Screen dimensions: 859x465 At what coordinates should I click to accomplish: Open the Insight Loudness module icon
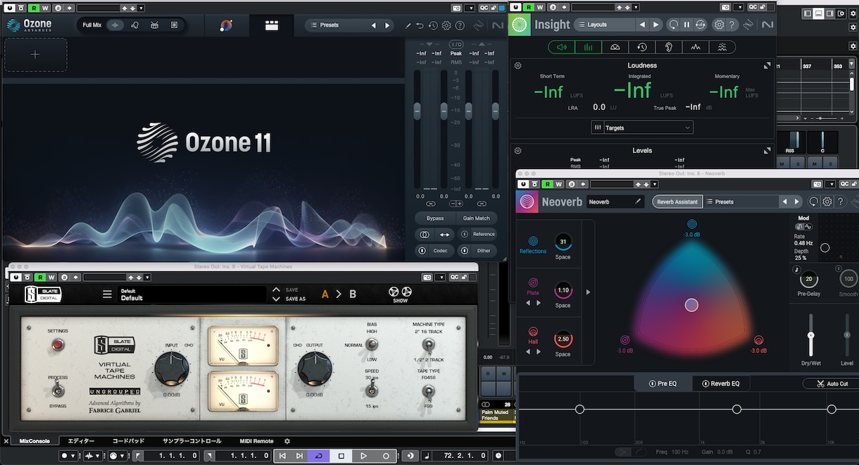561,47
